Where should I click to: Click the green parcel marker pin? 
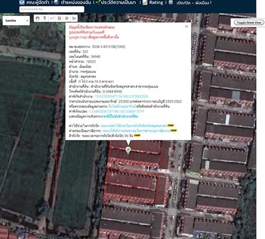coord(128,150)
